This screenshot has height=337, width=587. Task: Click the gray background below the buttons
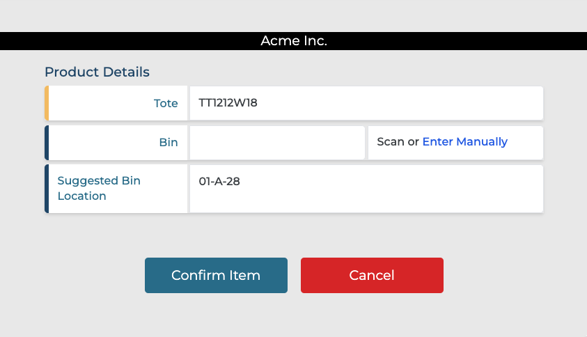point(293,317)
